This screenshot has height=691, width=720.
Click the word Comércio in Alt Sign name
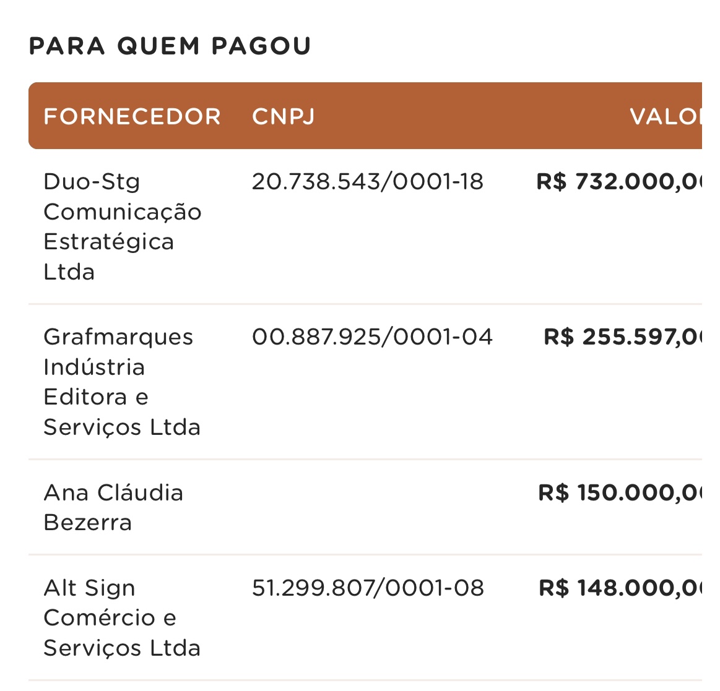[99, 618]
